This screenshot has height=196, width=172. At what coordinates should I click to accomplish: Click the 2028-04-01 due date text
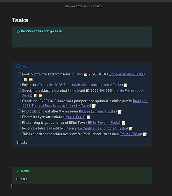click(x=100, y=90)
